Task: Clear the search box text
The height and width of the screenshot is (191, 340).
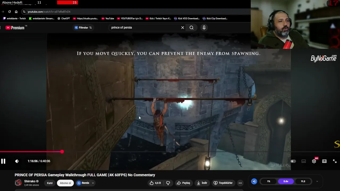Action: [182, 28]
